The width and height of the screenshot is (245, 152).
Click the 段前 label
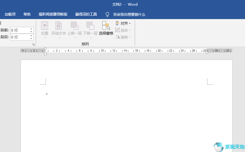[x=4, y=30]
